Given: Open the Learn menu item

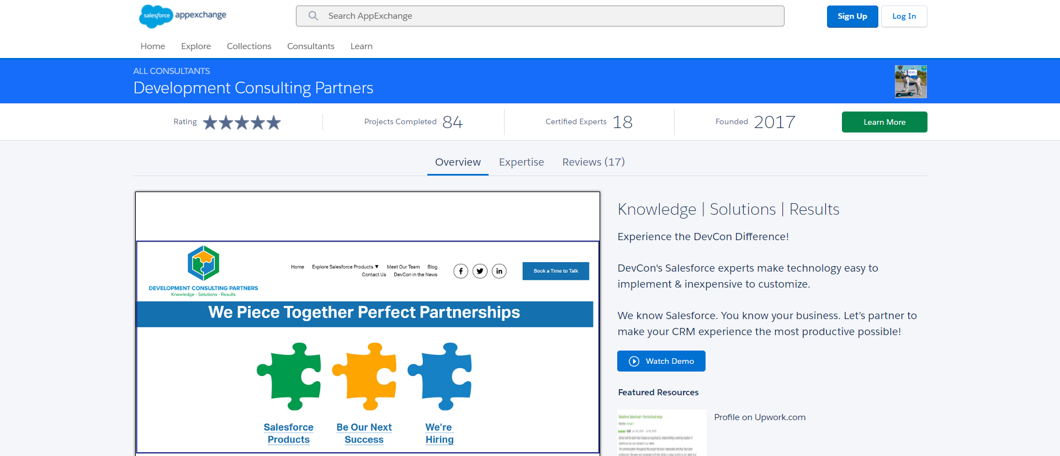Looking at the screenshot, I should (362, 46).
